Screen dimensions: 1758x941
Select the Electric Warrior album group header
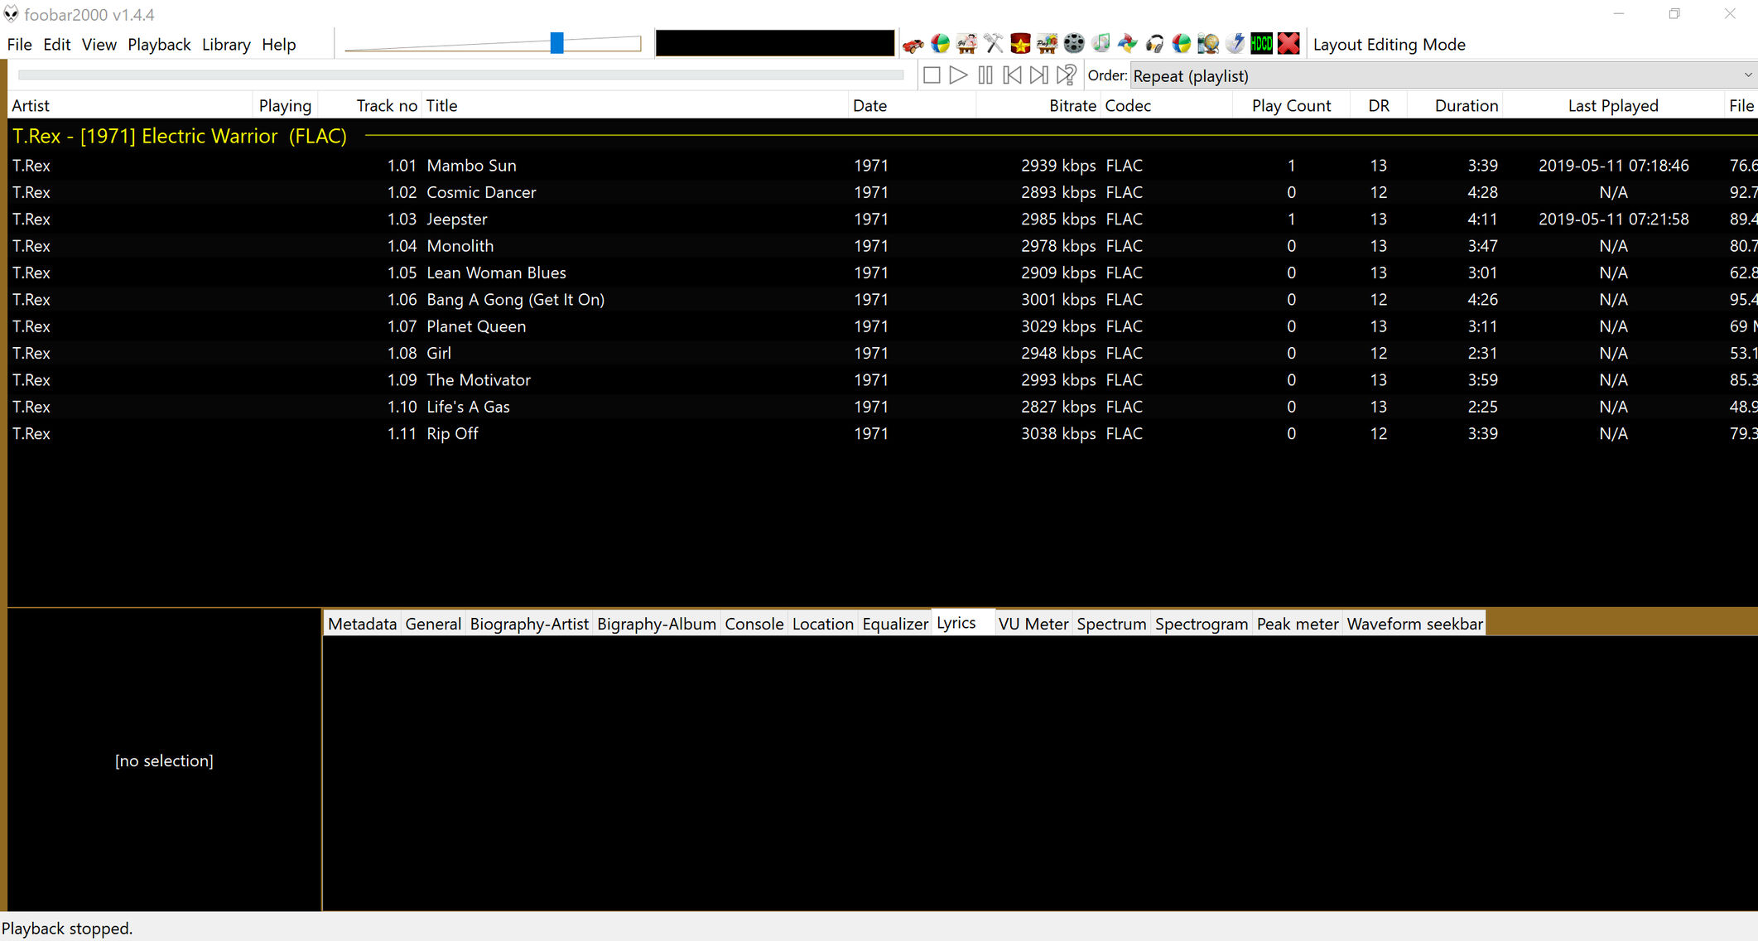tap(883, 136)
